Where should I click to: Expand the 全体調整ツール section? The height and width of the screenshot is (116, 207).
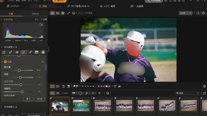[2, 107]
